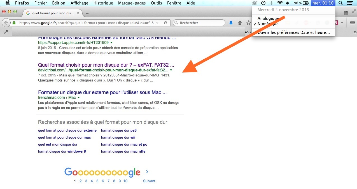Open the Aide menu
The height and width of the screenshot is (189, 357).
(x=190, y=3)
